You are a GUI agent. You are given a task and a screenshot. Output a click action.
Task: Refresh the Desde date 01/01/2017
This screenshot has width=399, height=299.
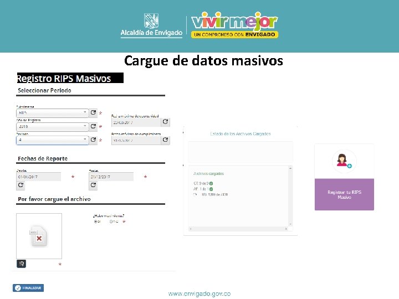click(21, 185)
